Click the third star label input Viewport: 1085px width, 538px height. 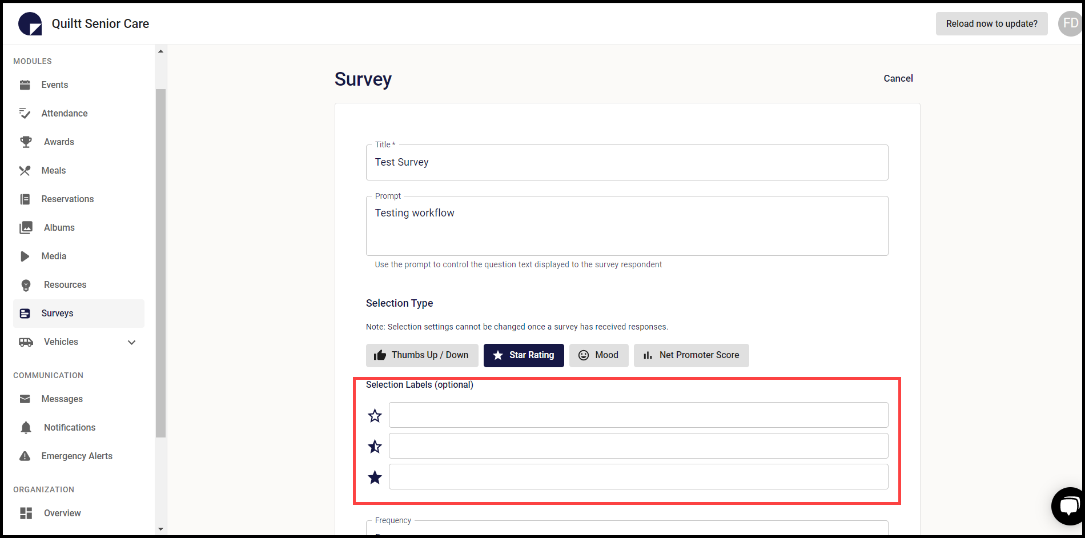(638, 477)
